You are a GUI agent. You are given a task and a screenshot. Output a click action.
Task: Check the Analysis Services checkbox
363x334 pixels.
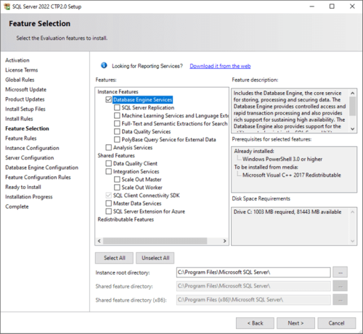point(109,147)
